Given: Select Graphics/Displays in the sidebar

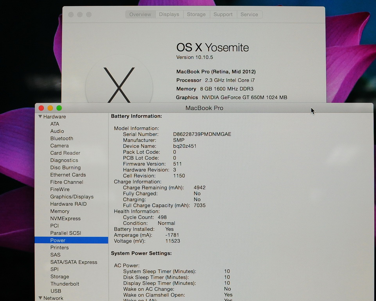Looking at the screenshot, I should click(x=72, y=197).
